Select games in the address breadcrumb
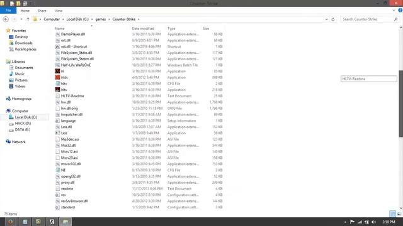 [101, 19]
